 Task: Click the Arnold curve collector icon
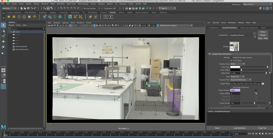point(55,17)
